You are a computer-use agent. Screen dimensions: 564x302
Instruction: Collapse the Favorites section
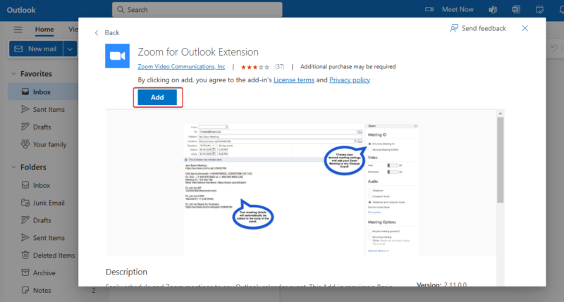(x=13, y=74)
